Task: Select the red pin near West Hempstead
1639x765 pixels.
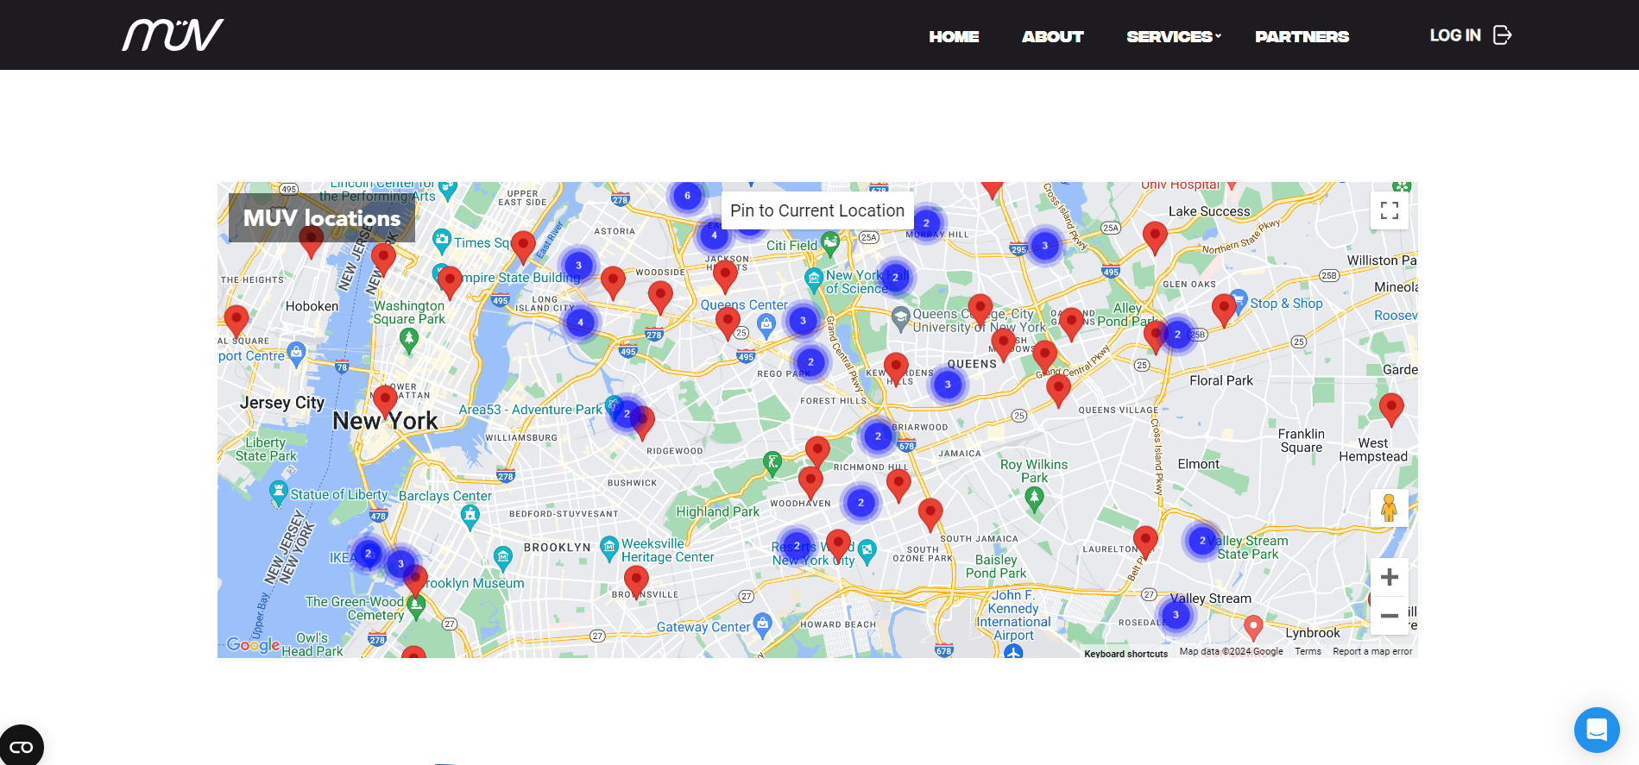Action: pos(1390,407)
